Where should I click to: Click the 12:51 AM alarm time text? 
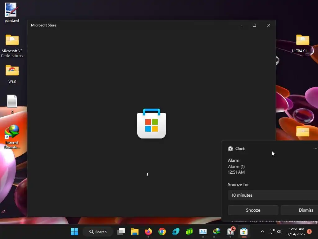pos(236,172)
